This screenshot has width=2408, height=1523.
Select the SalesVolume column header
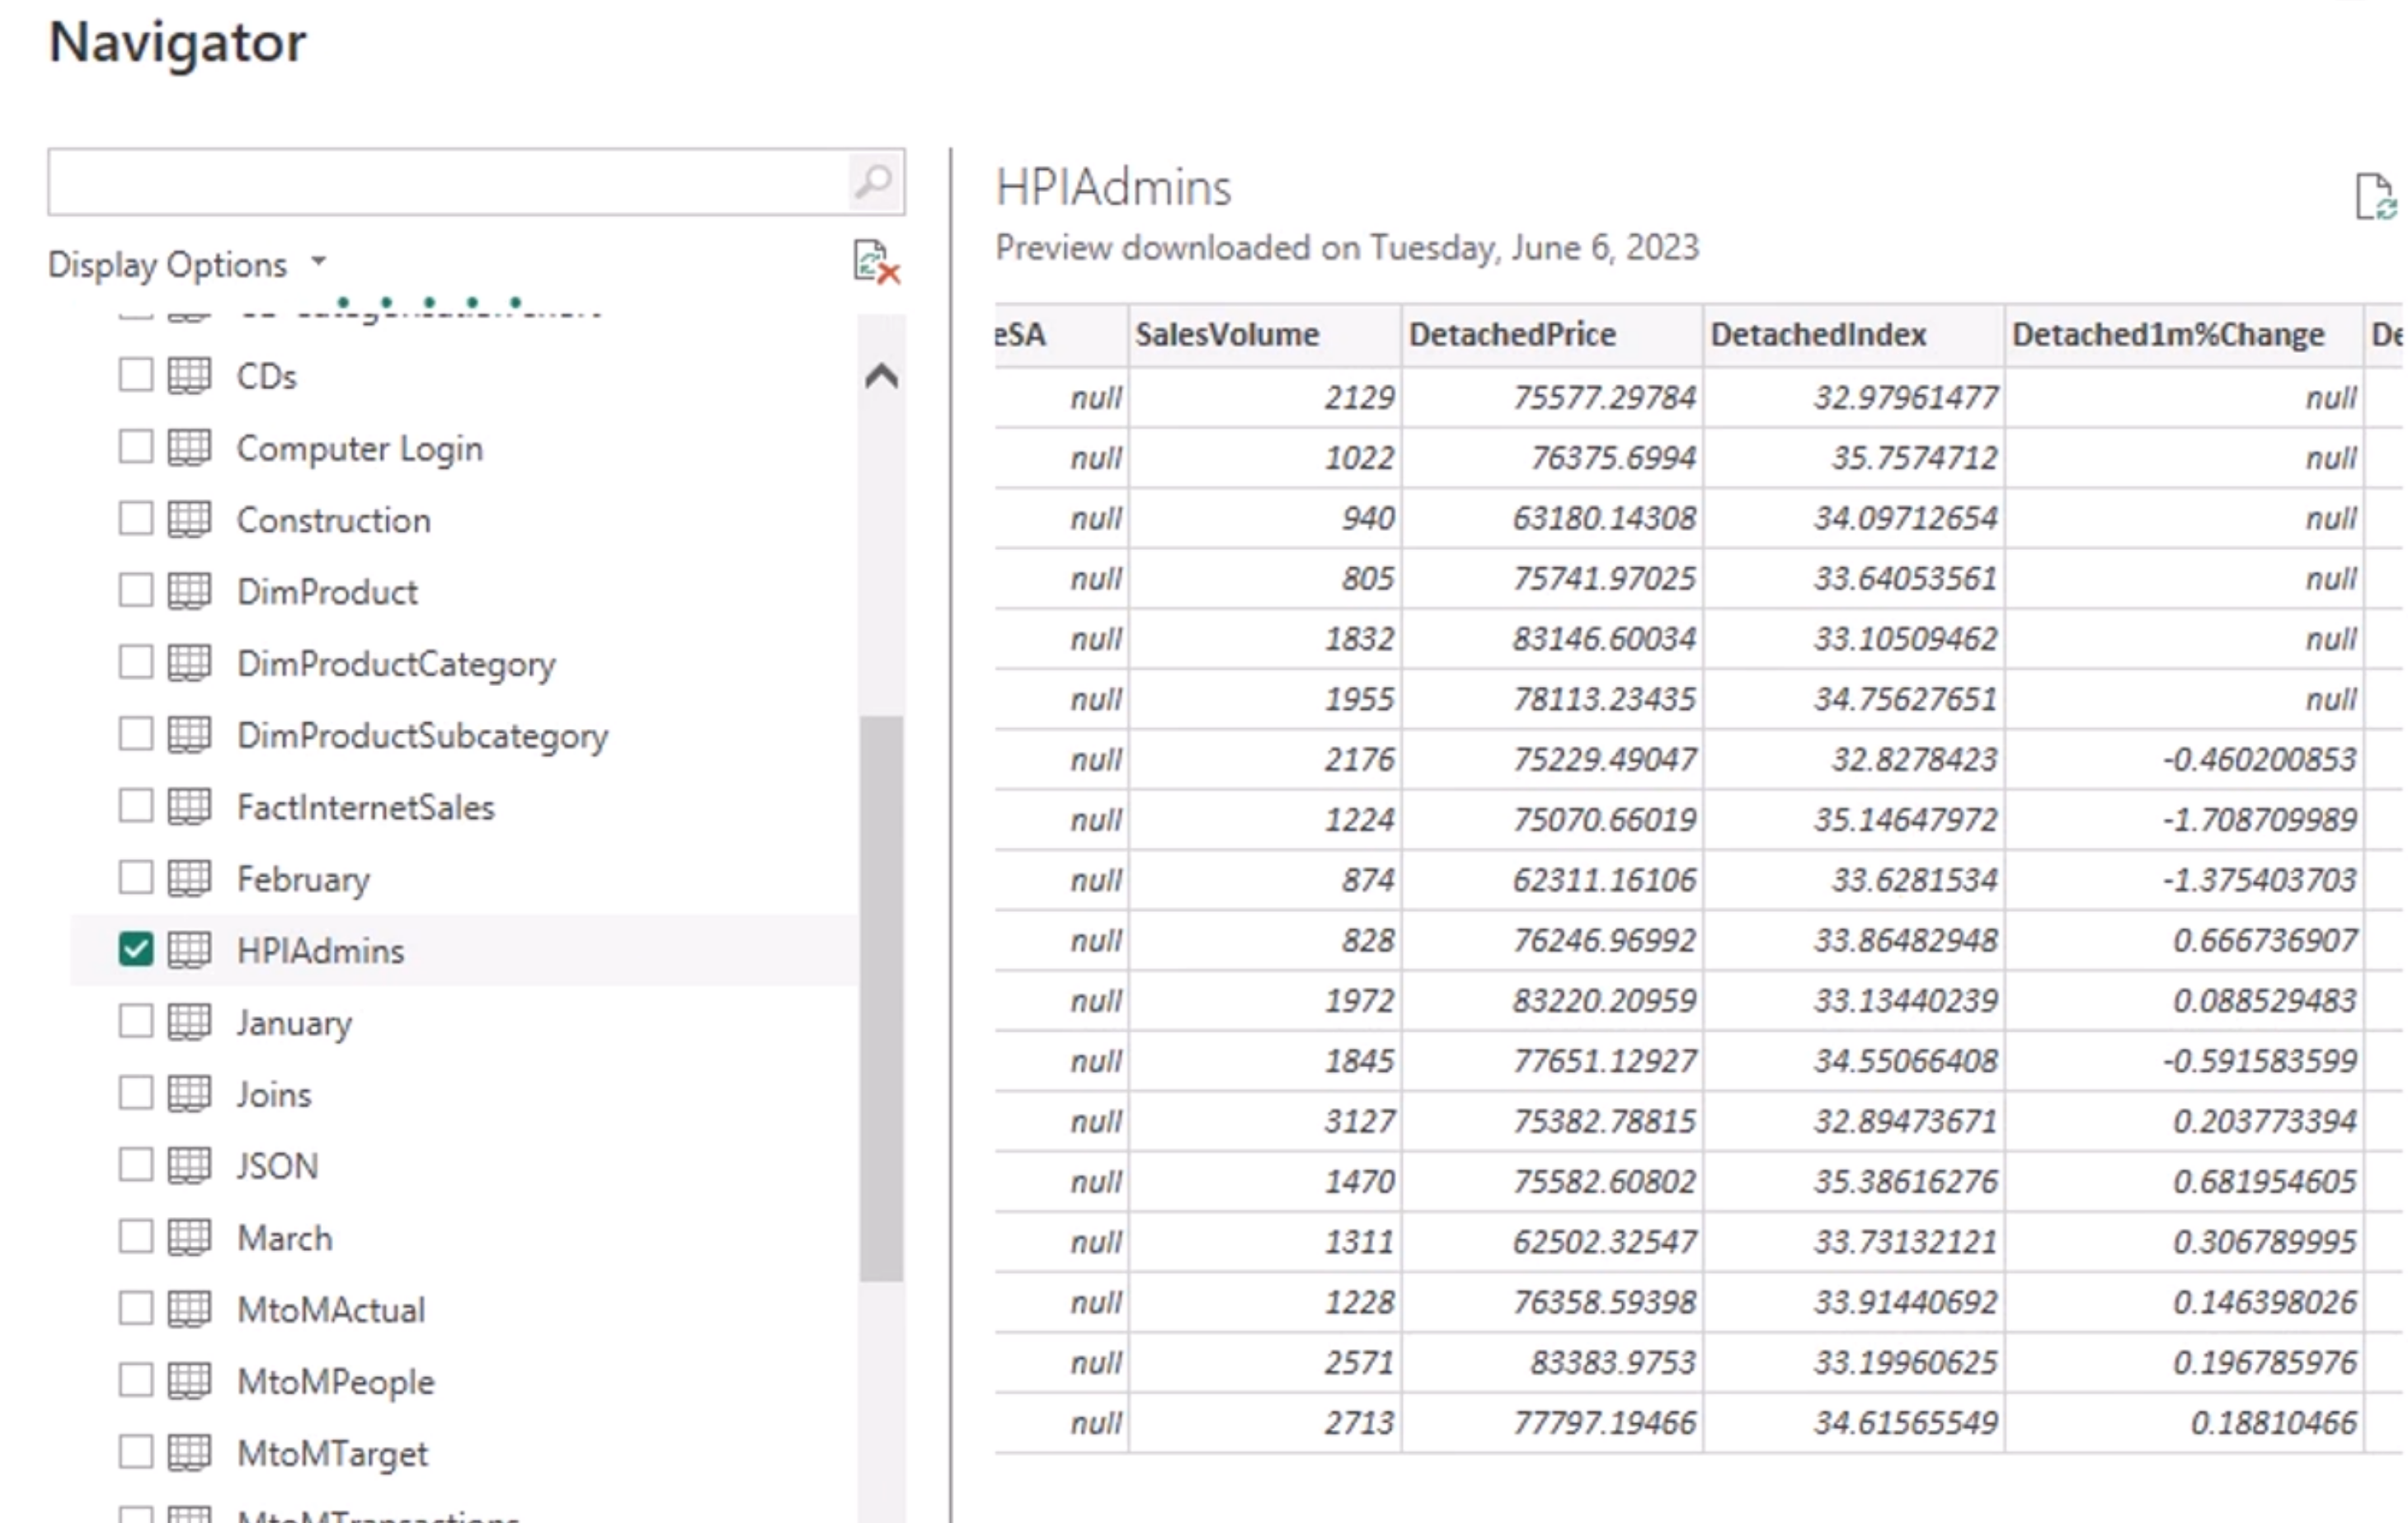(1265, 334)
